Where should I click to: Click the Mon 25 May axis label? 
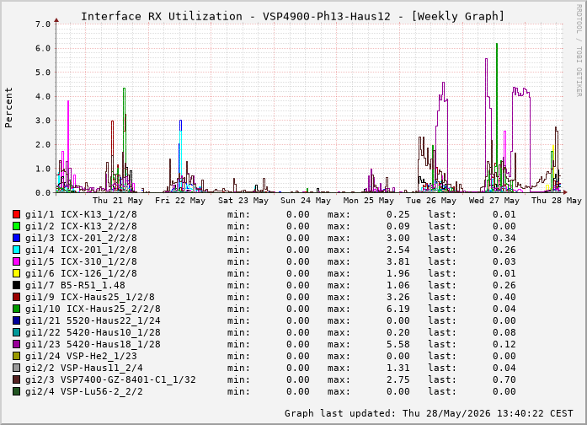(x=369, y=201)
